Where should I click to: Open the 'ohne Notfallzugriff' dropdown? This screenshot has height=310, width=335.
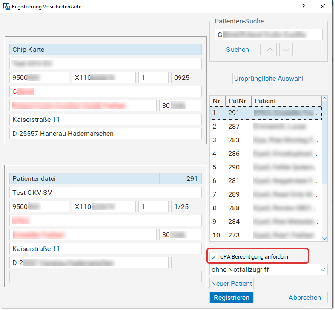[269, 269]
